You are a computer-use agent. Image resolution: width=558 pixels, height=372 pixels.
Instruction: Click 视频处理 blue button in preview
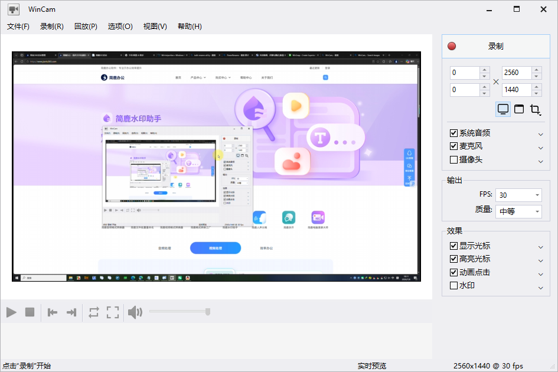coord(216,248)
